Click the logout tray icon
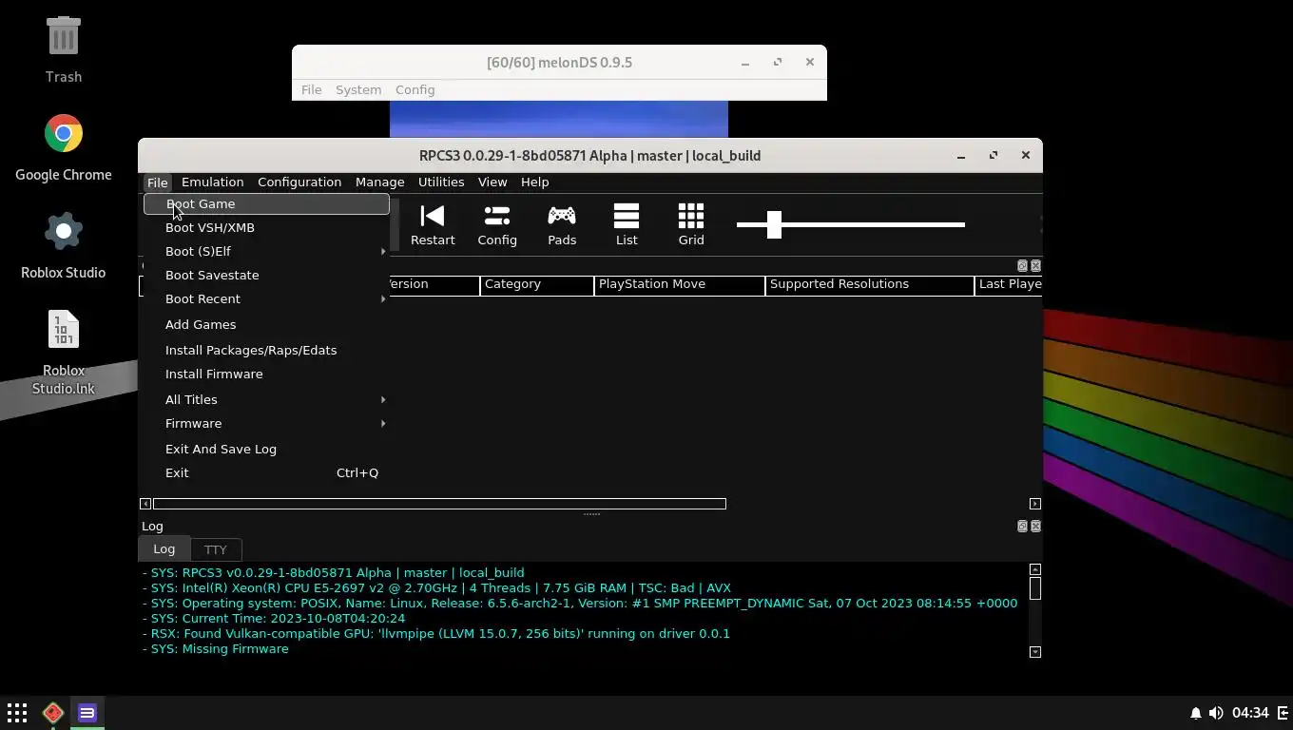 click(1282, 713)
